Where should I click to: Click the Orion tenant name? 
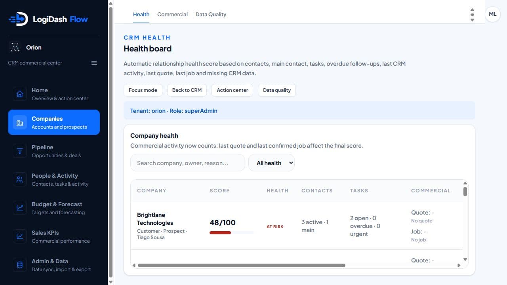(34, 47)
